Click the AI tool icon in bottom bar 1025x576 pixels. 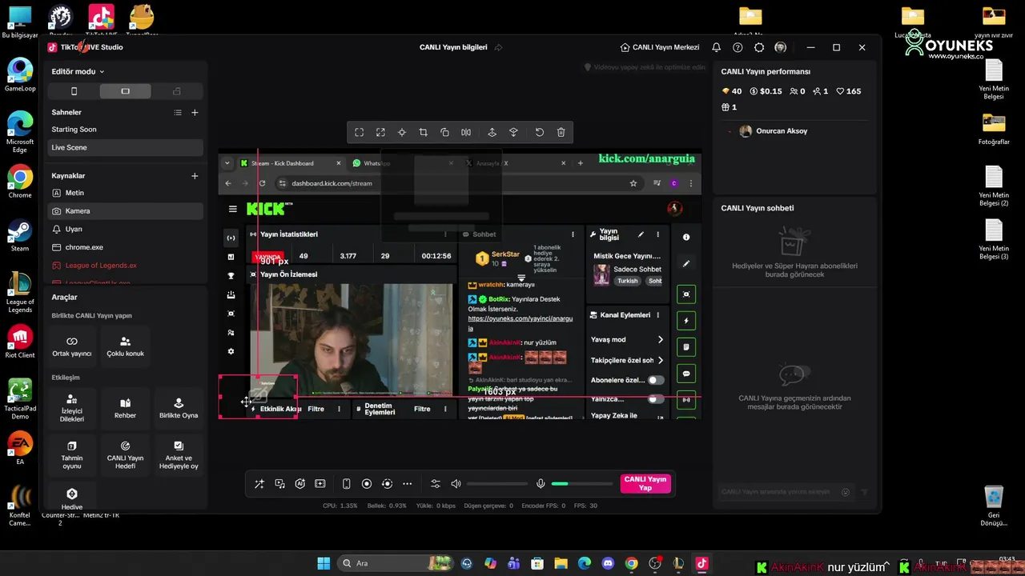tap(299, 484)
